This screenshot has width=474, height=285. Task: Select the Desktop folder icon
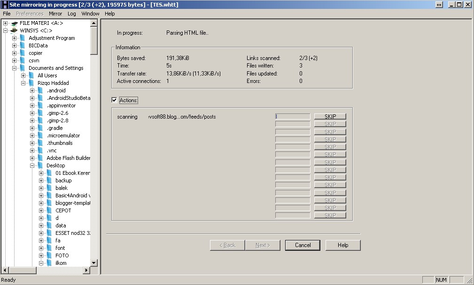tap(41, 165)
